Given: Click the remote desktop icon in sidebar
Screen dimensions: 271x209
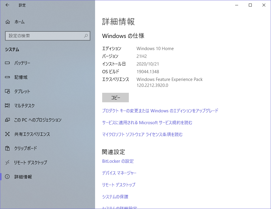Looking at the screenshot, I should tap(7, 162).
